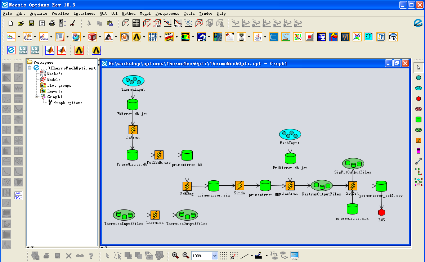Click the TAG toolbar icon
Screen dimensions: 425x262
[x=157, y=23]
